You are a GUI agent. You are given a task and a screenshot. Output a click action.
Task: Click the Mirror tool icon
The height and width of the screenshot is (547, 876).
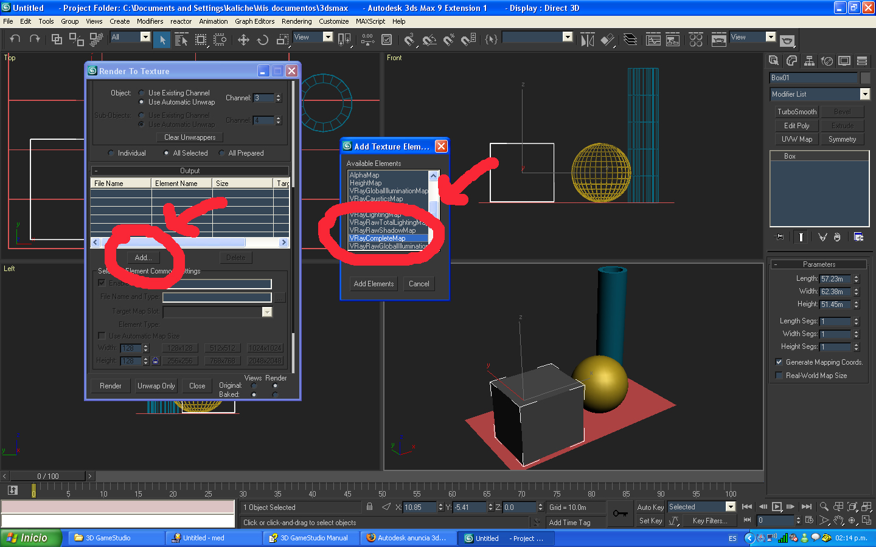587,40
